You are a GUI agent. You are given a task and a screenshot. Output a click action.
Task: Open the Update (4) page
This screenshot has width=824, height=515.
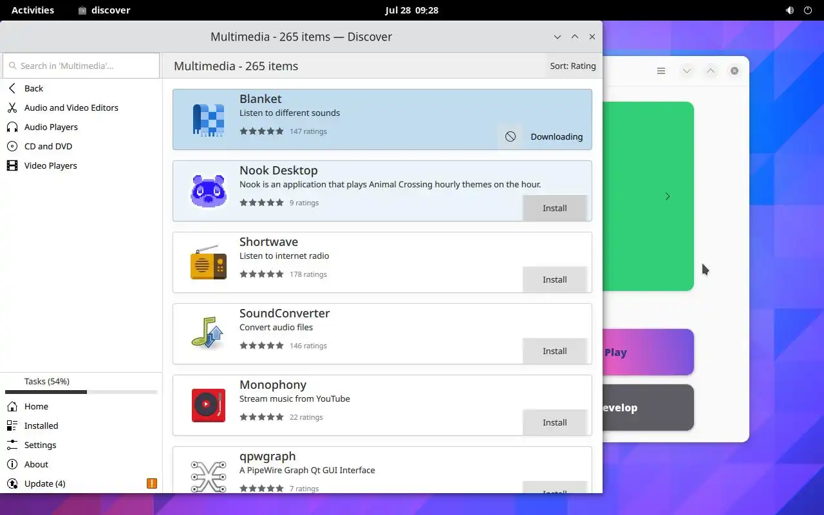[x=81, y=483]
